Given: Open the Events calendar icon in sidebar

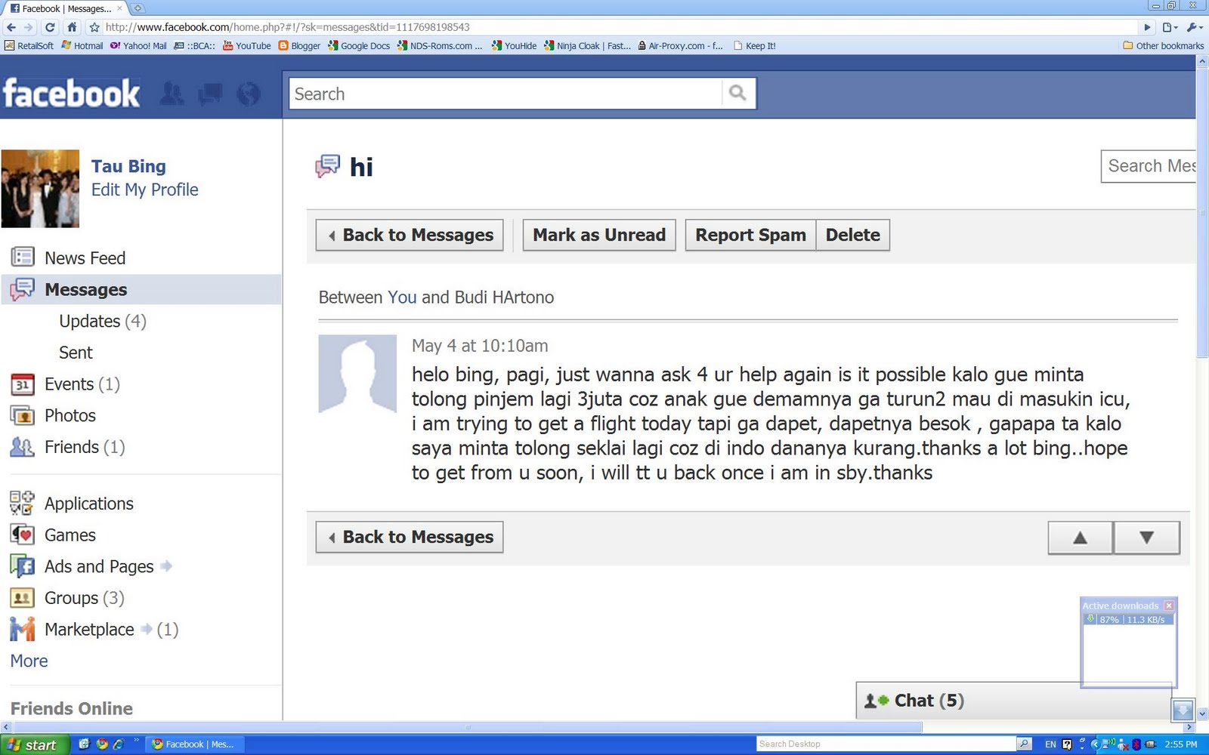Looking at the screenshot, I should coord(22,384).
